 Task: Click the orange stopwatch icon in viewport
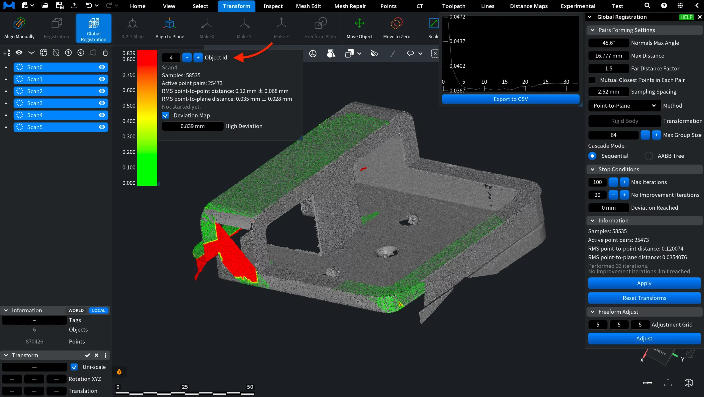(x=119, y=372)
